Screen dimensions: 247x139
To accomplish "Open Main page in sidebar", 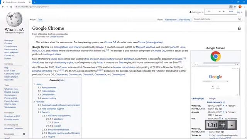I will tap(9, 40).
